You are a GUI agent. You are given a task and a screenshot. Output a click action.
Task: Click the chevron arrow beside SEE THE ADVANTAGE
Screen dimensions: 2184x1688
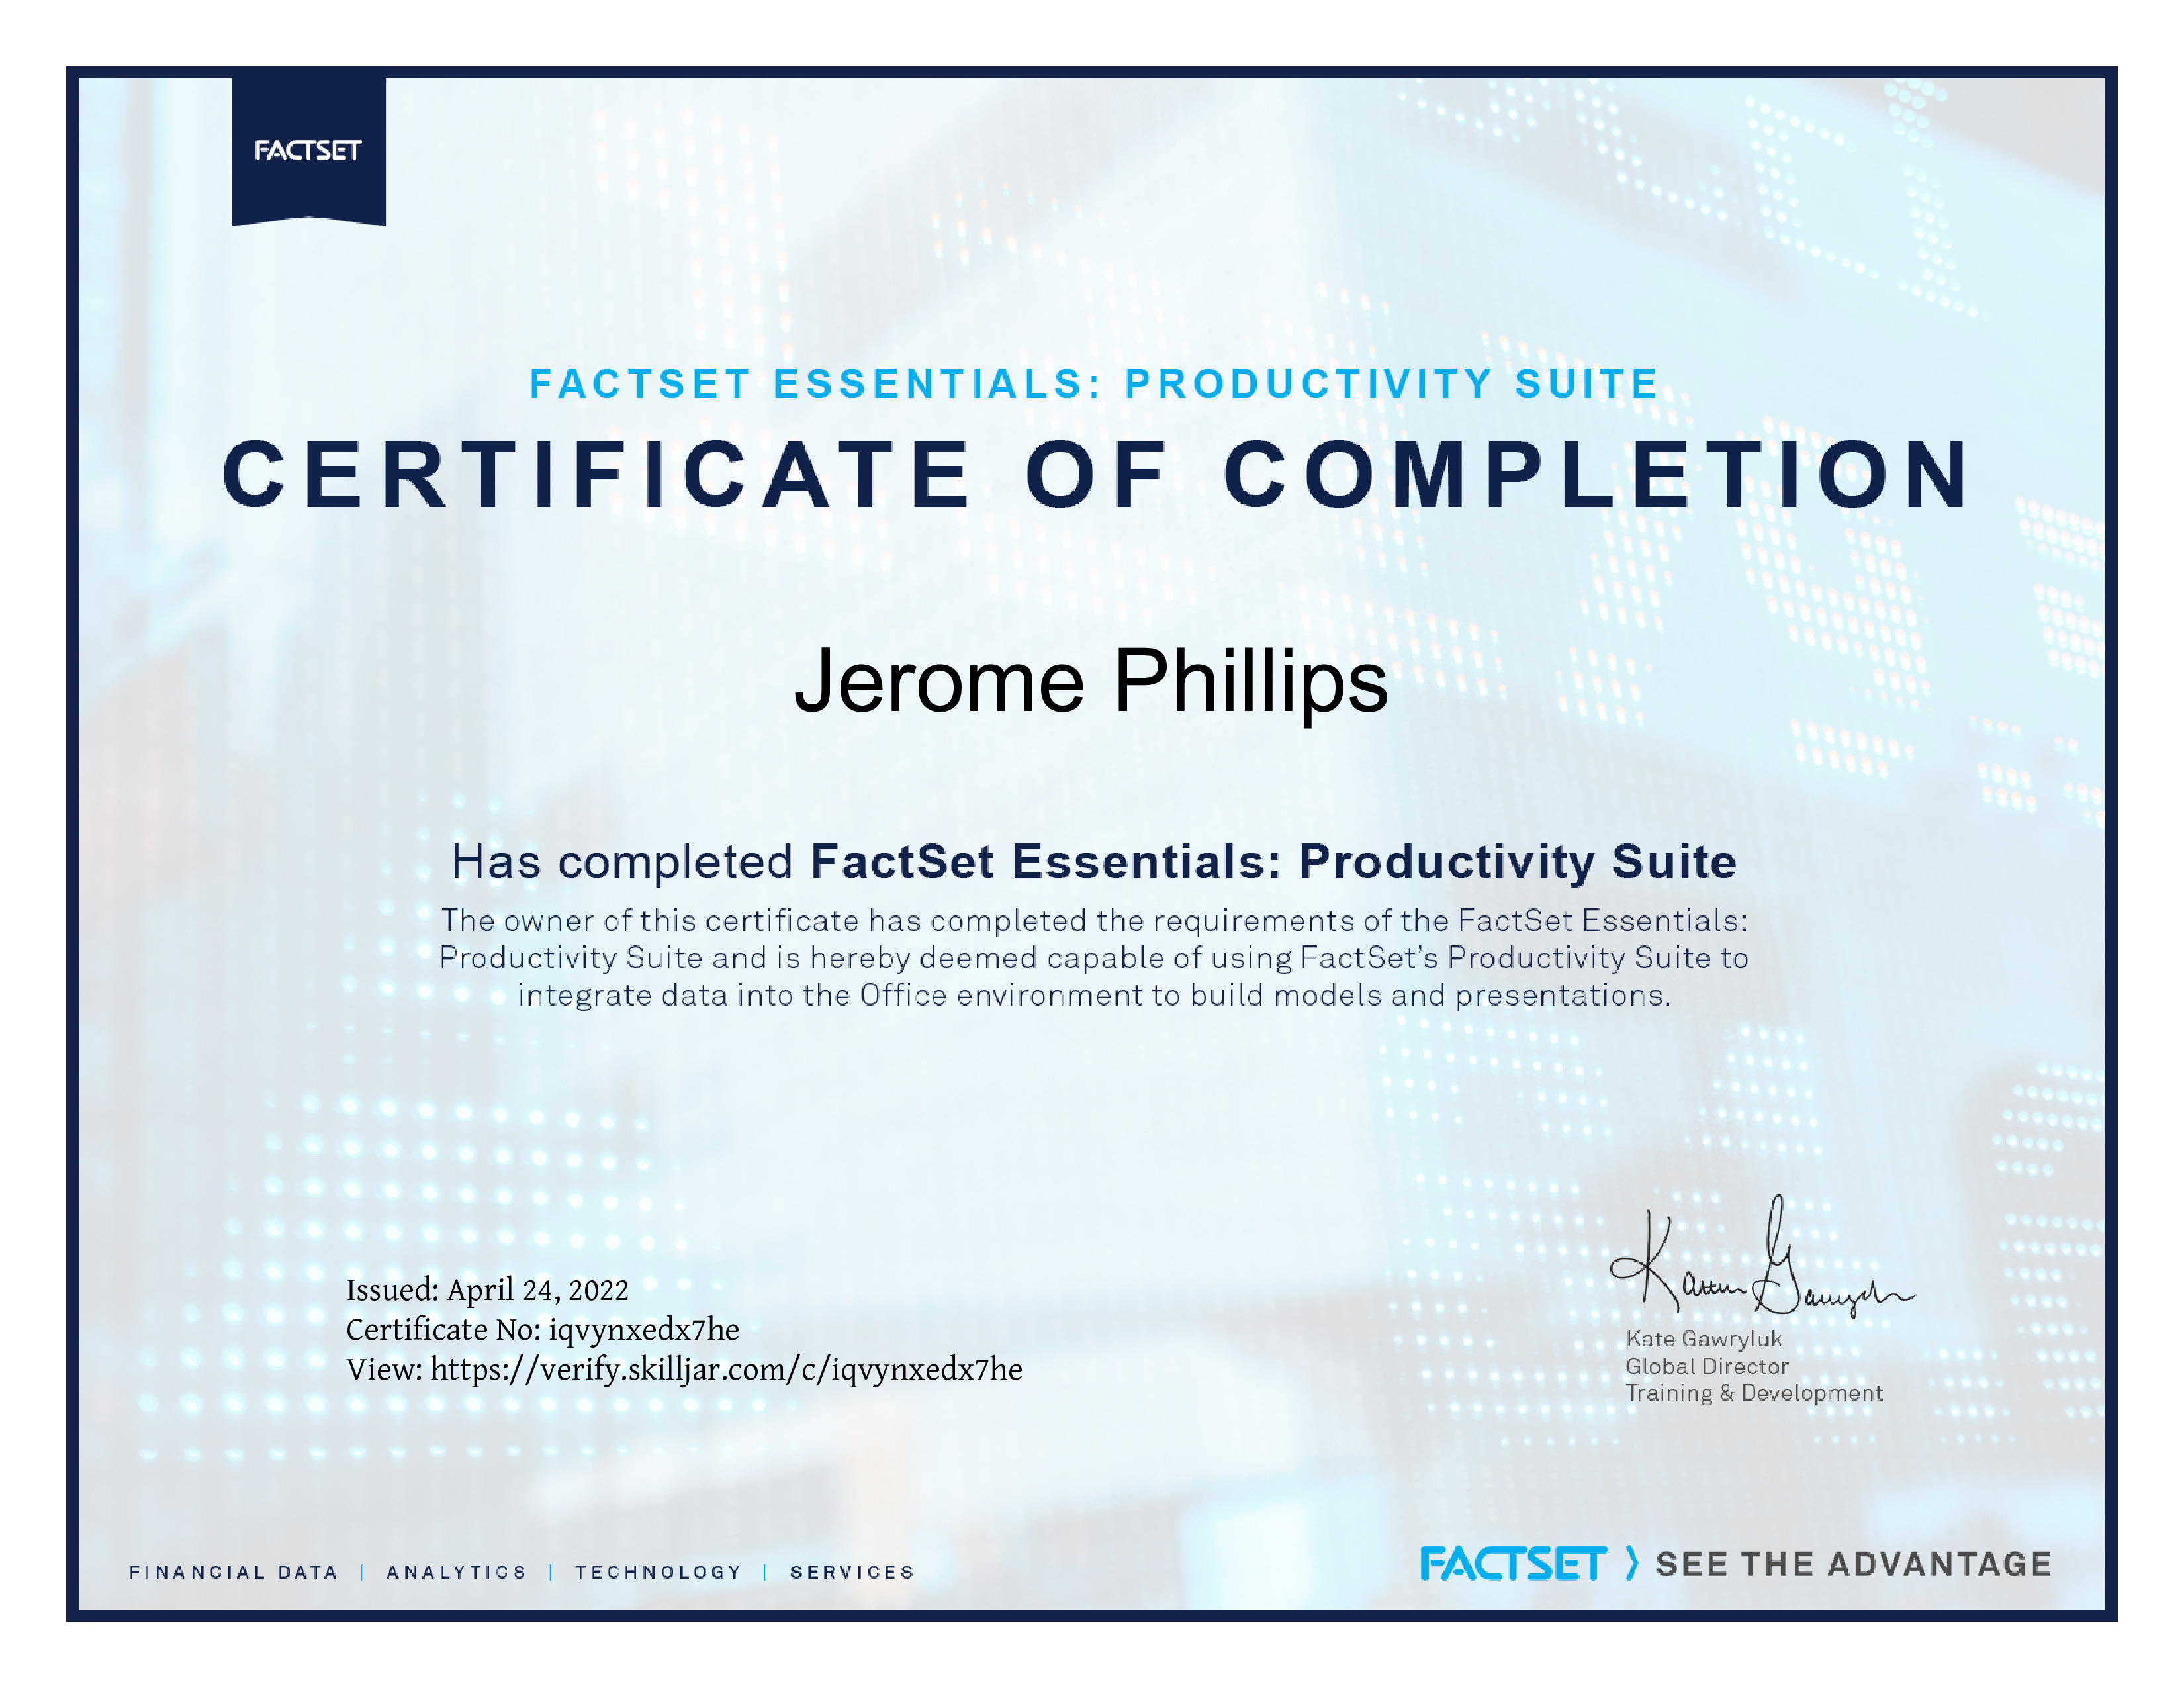coord(1632,1564)
